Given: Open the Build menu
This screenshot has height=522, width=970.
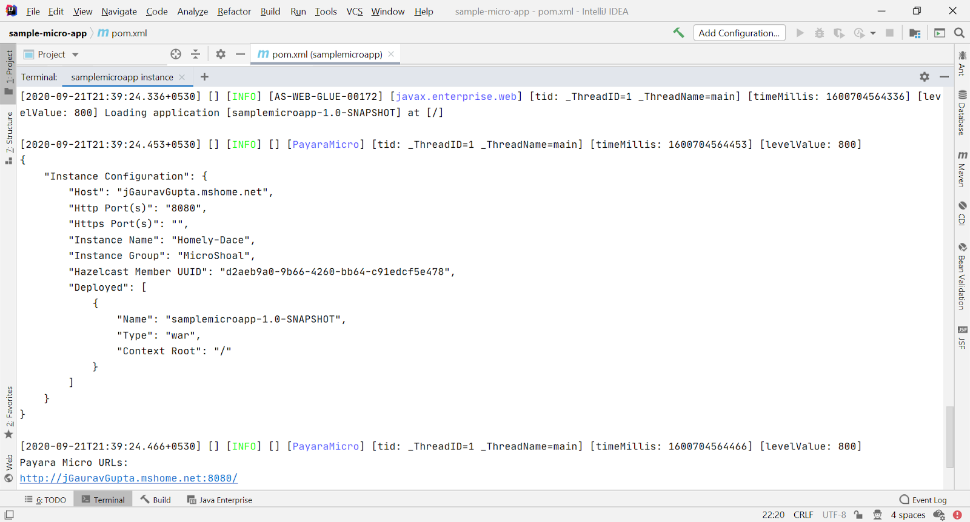Looking at the screenshot, I should click(x=270, y=12).
